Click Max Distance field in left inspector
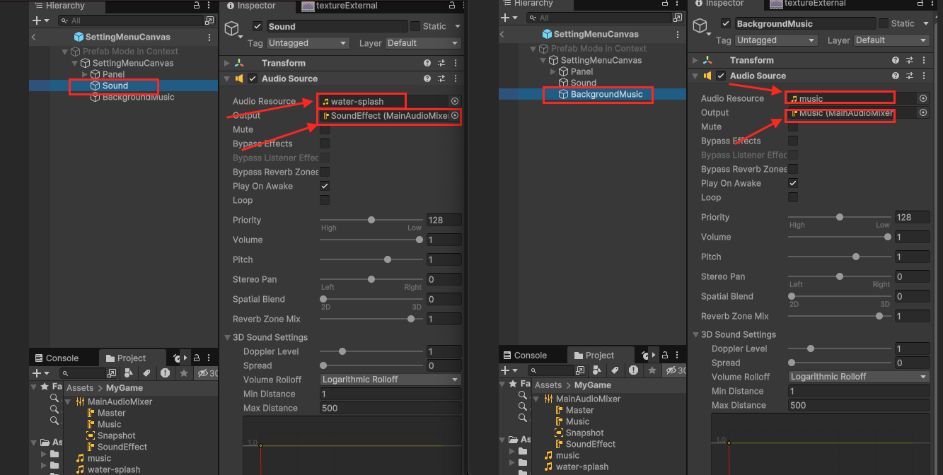 pyautogui.click(x=390, y=408)
